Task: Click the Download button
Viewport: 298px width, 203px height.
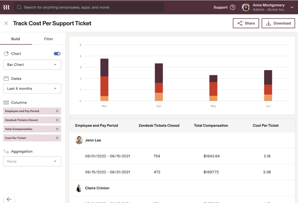Action: point(278,23)
